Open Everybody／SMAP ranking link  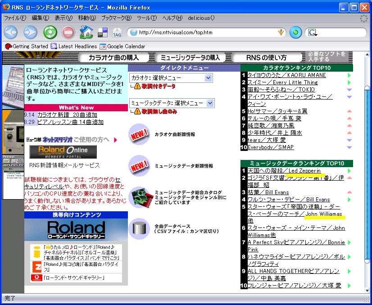point(271,147)
